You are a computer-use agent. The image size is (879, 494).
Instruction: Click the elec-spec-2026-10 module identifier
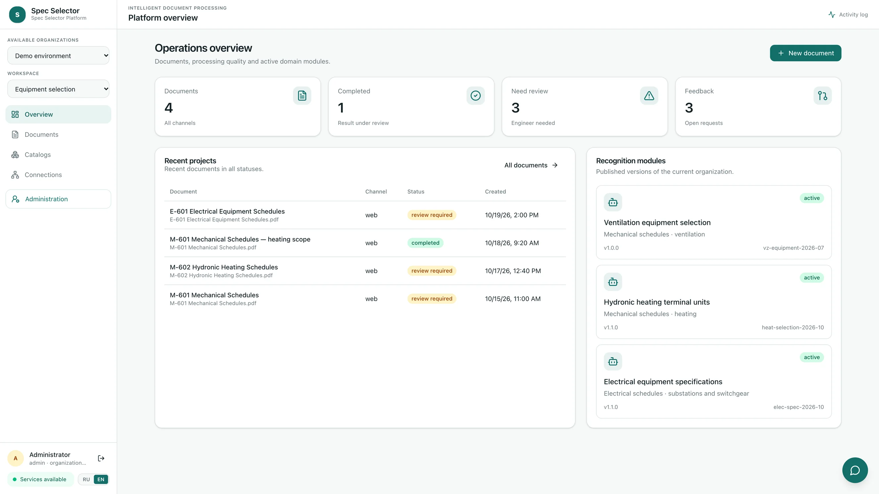click(798, 407)
